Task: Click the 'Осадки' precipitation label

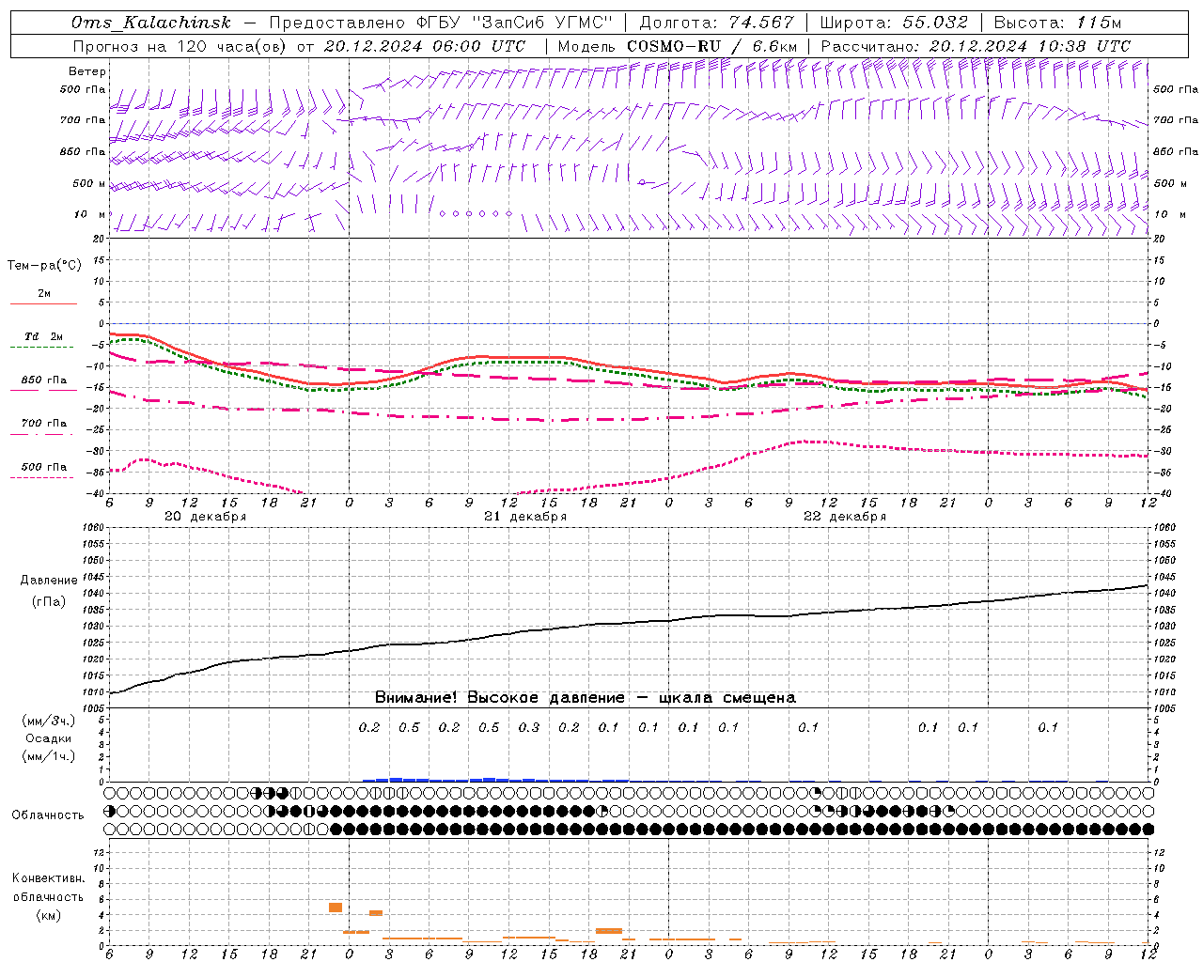Action: coord(48,738)
